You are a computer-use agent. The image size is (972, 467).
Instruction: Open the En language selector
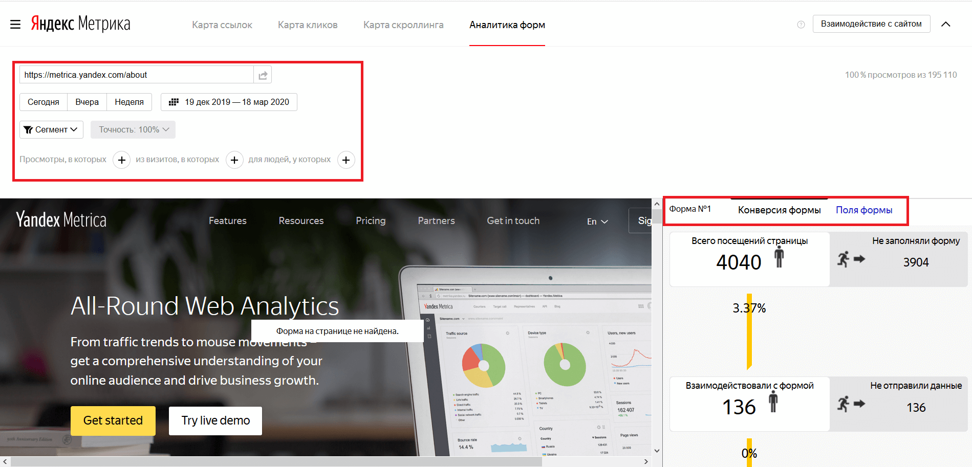597,221
